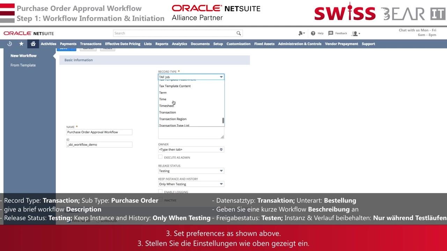Check the Enable Logging checkbox
The width and height of the screenshot is (447, 251).
click(x=160, y=191)
